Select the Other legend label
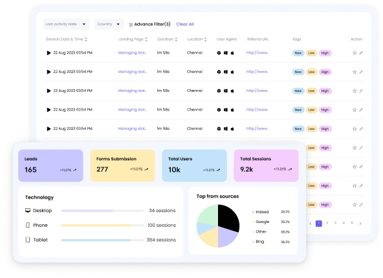The height and width of the screenshot is (278, 383). point(261,231)
